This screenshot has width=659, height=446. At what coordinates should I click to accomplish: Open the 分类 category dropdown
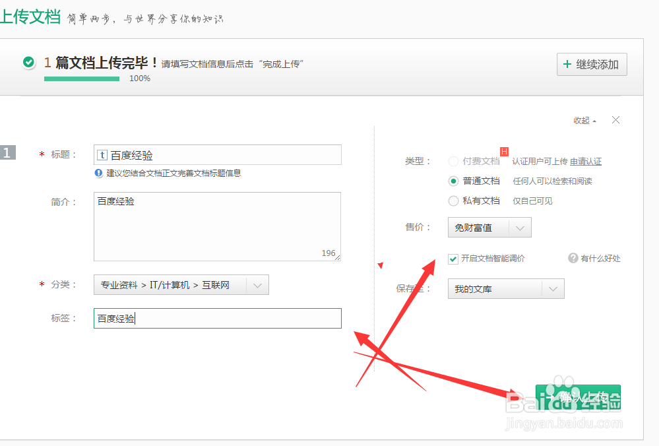point(181,285)
